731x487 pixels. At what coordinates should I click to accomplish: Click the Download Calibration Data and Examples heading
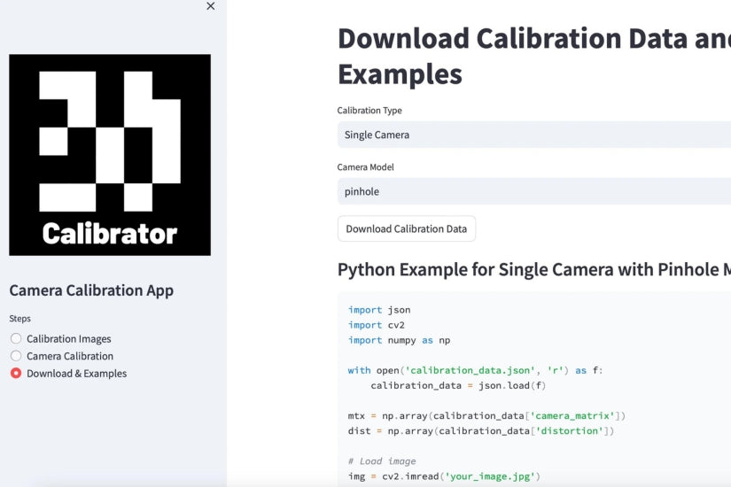pyautogui.click(x=533, y=55)
